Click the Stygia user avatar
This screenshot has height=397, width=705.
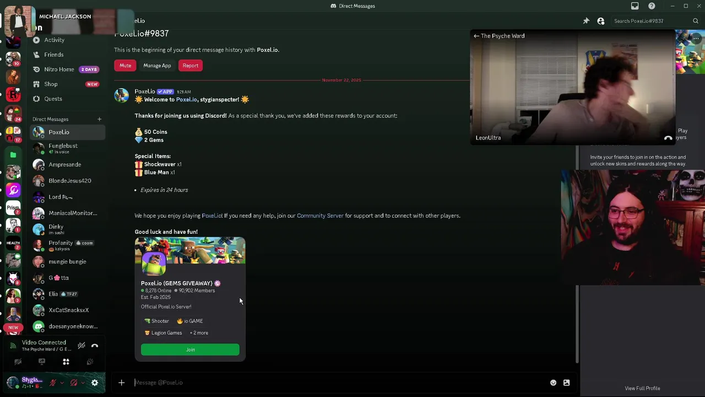coord(13,382)
